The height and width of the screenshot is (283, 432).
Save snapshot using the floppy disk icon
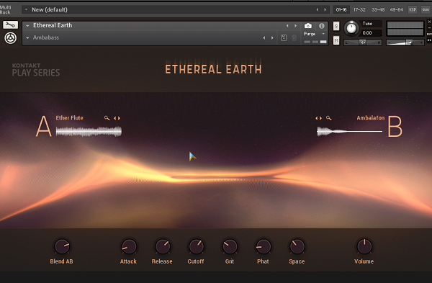coord(284,37)
